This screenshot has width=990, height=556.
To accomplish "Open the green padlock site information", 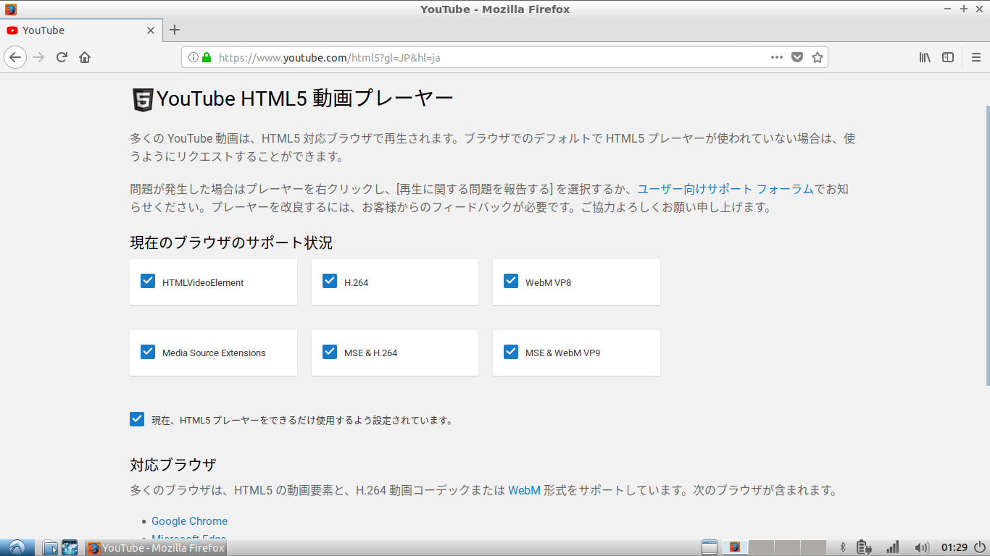I will [x=207, y=57].
